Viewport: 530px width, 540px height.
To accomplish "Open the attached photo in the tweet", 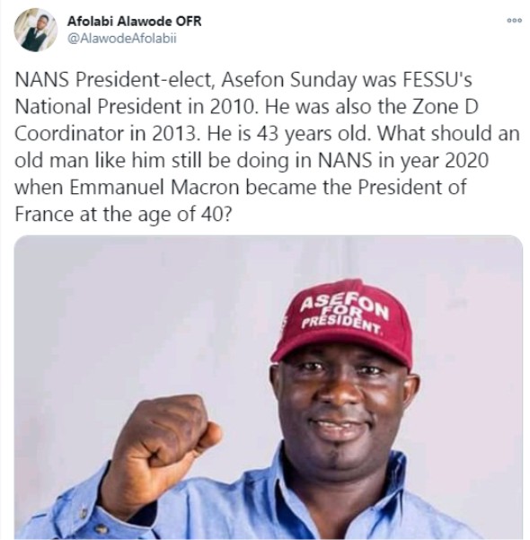I will pyautogui.click(x=269, y=387).
